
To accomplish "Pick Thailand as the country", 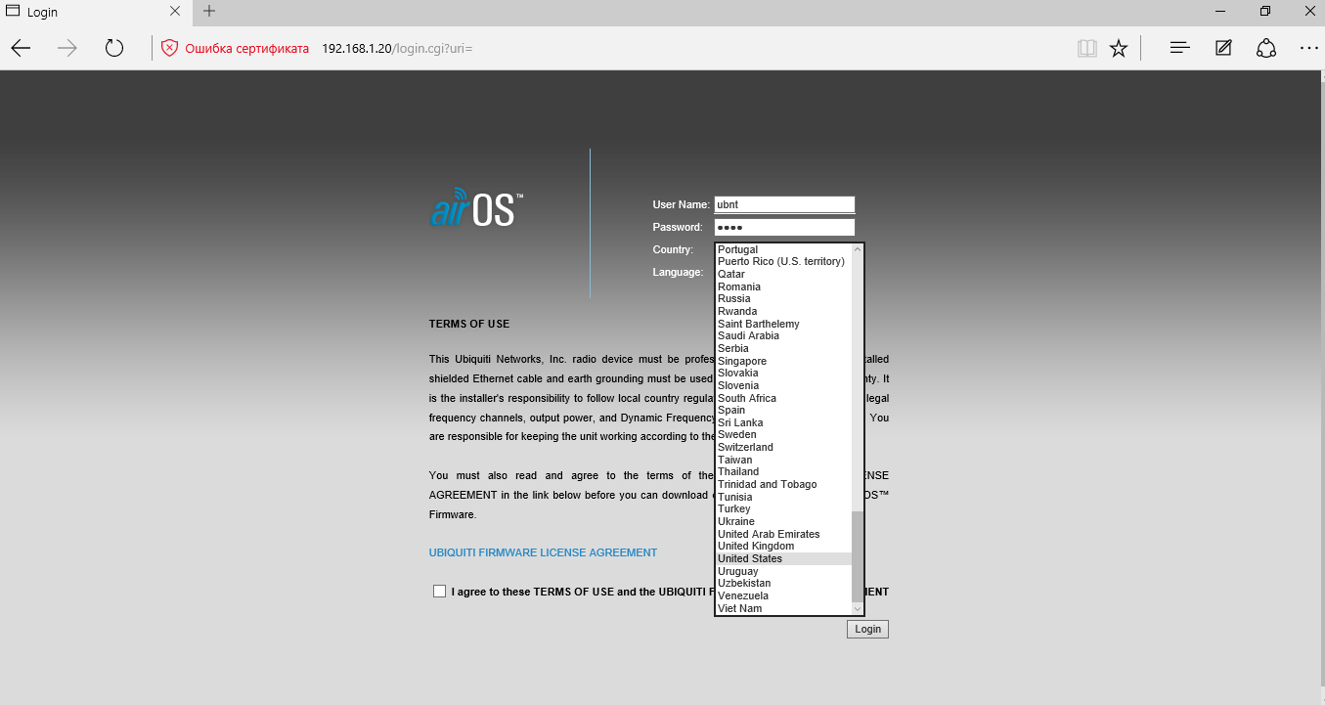I will [x=783, y=471].
